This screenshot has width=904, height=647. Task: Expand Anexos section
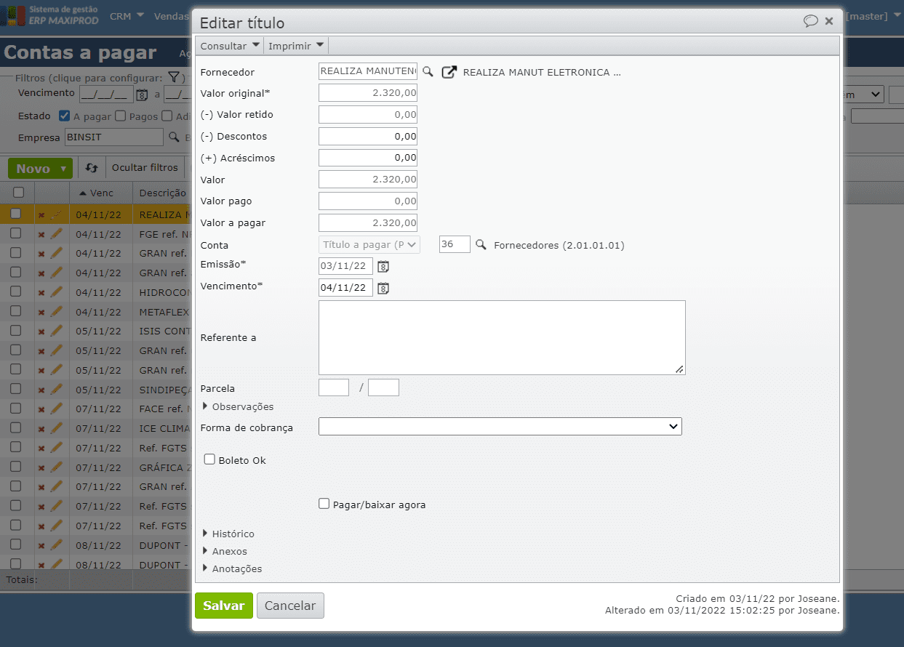click(x=225, y=551)
